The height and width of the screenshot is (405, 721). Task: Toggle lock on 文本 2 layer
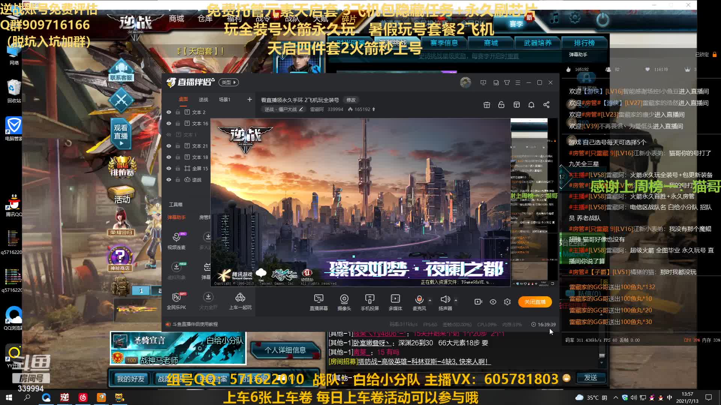178,112
